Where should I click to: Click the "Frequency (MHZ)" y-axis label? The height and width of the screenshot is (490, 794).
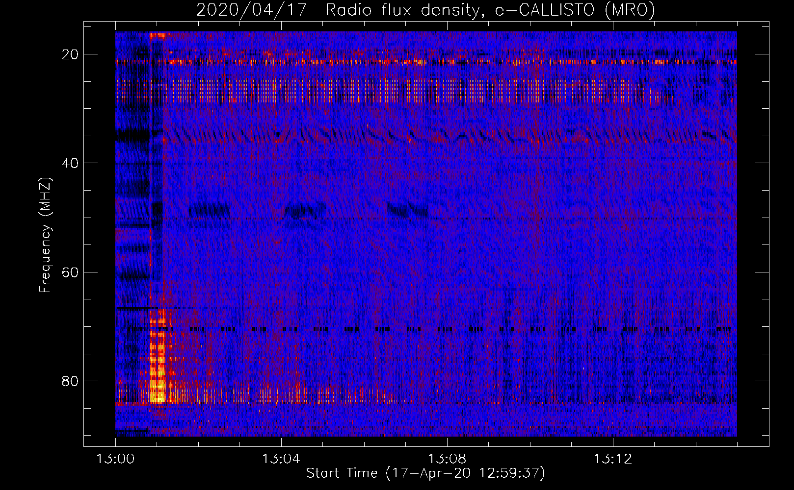pyautogui.click(x=45, y=235)
